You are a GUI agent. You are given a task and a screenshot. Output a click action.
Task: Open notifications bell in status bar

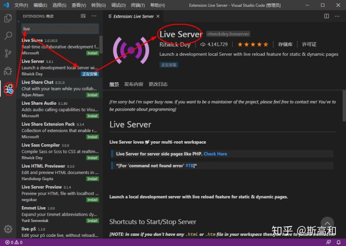point(338,242)
